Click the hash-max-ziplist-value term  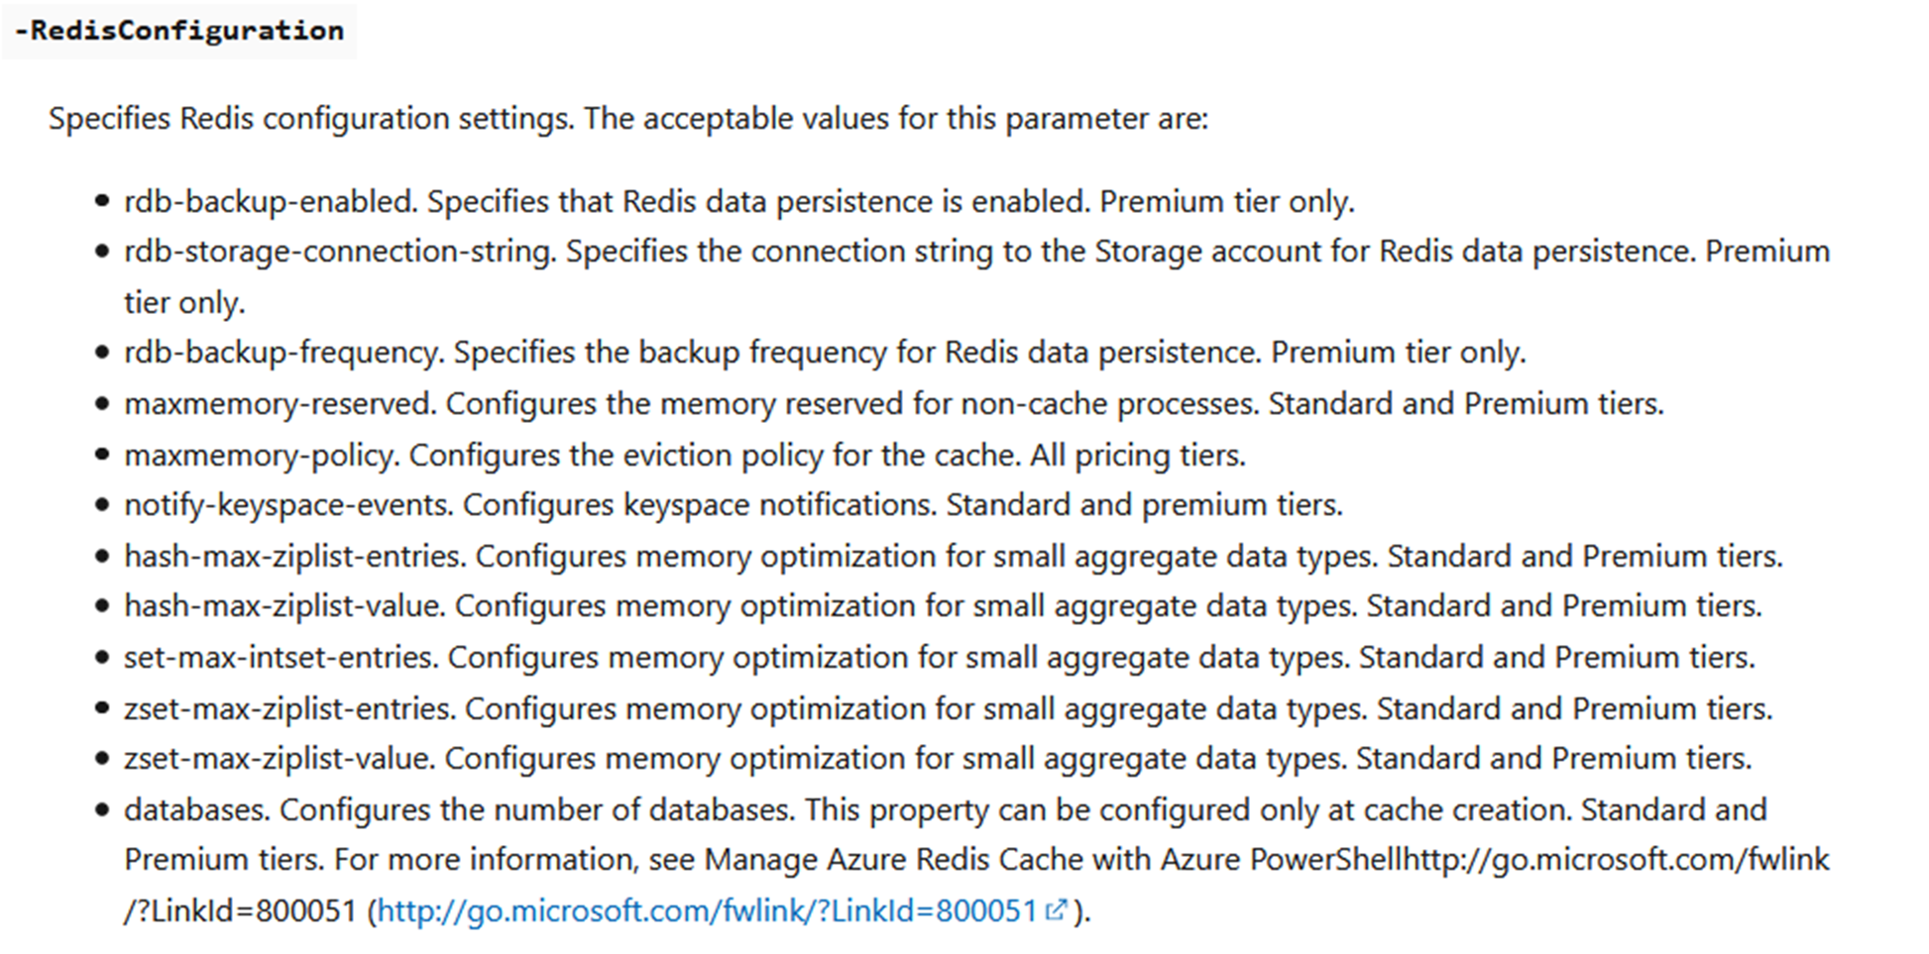(283, 606)
